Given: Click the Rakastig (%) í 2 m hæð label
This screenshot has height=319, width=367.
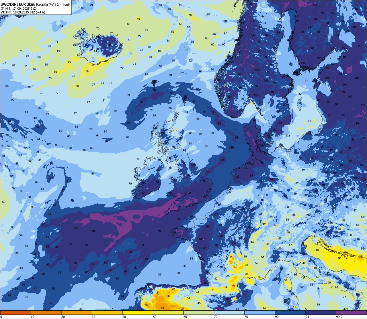Looking at the screenshot, I should coord(53,4).
